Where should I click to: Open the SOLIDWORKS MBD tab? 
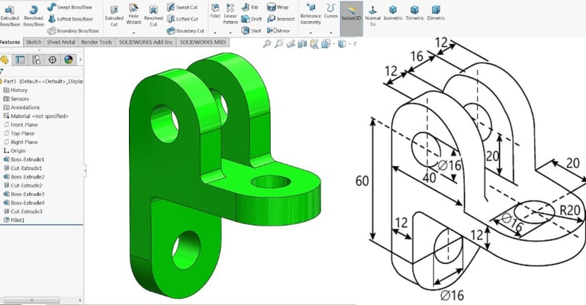[202, 42]
